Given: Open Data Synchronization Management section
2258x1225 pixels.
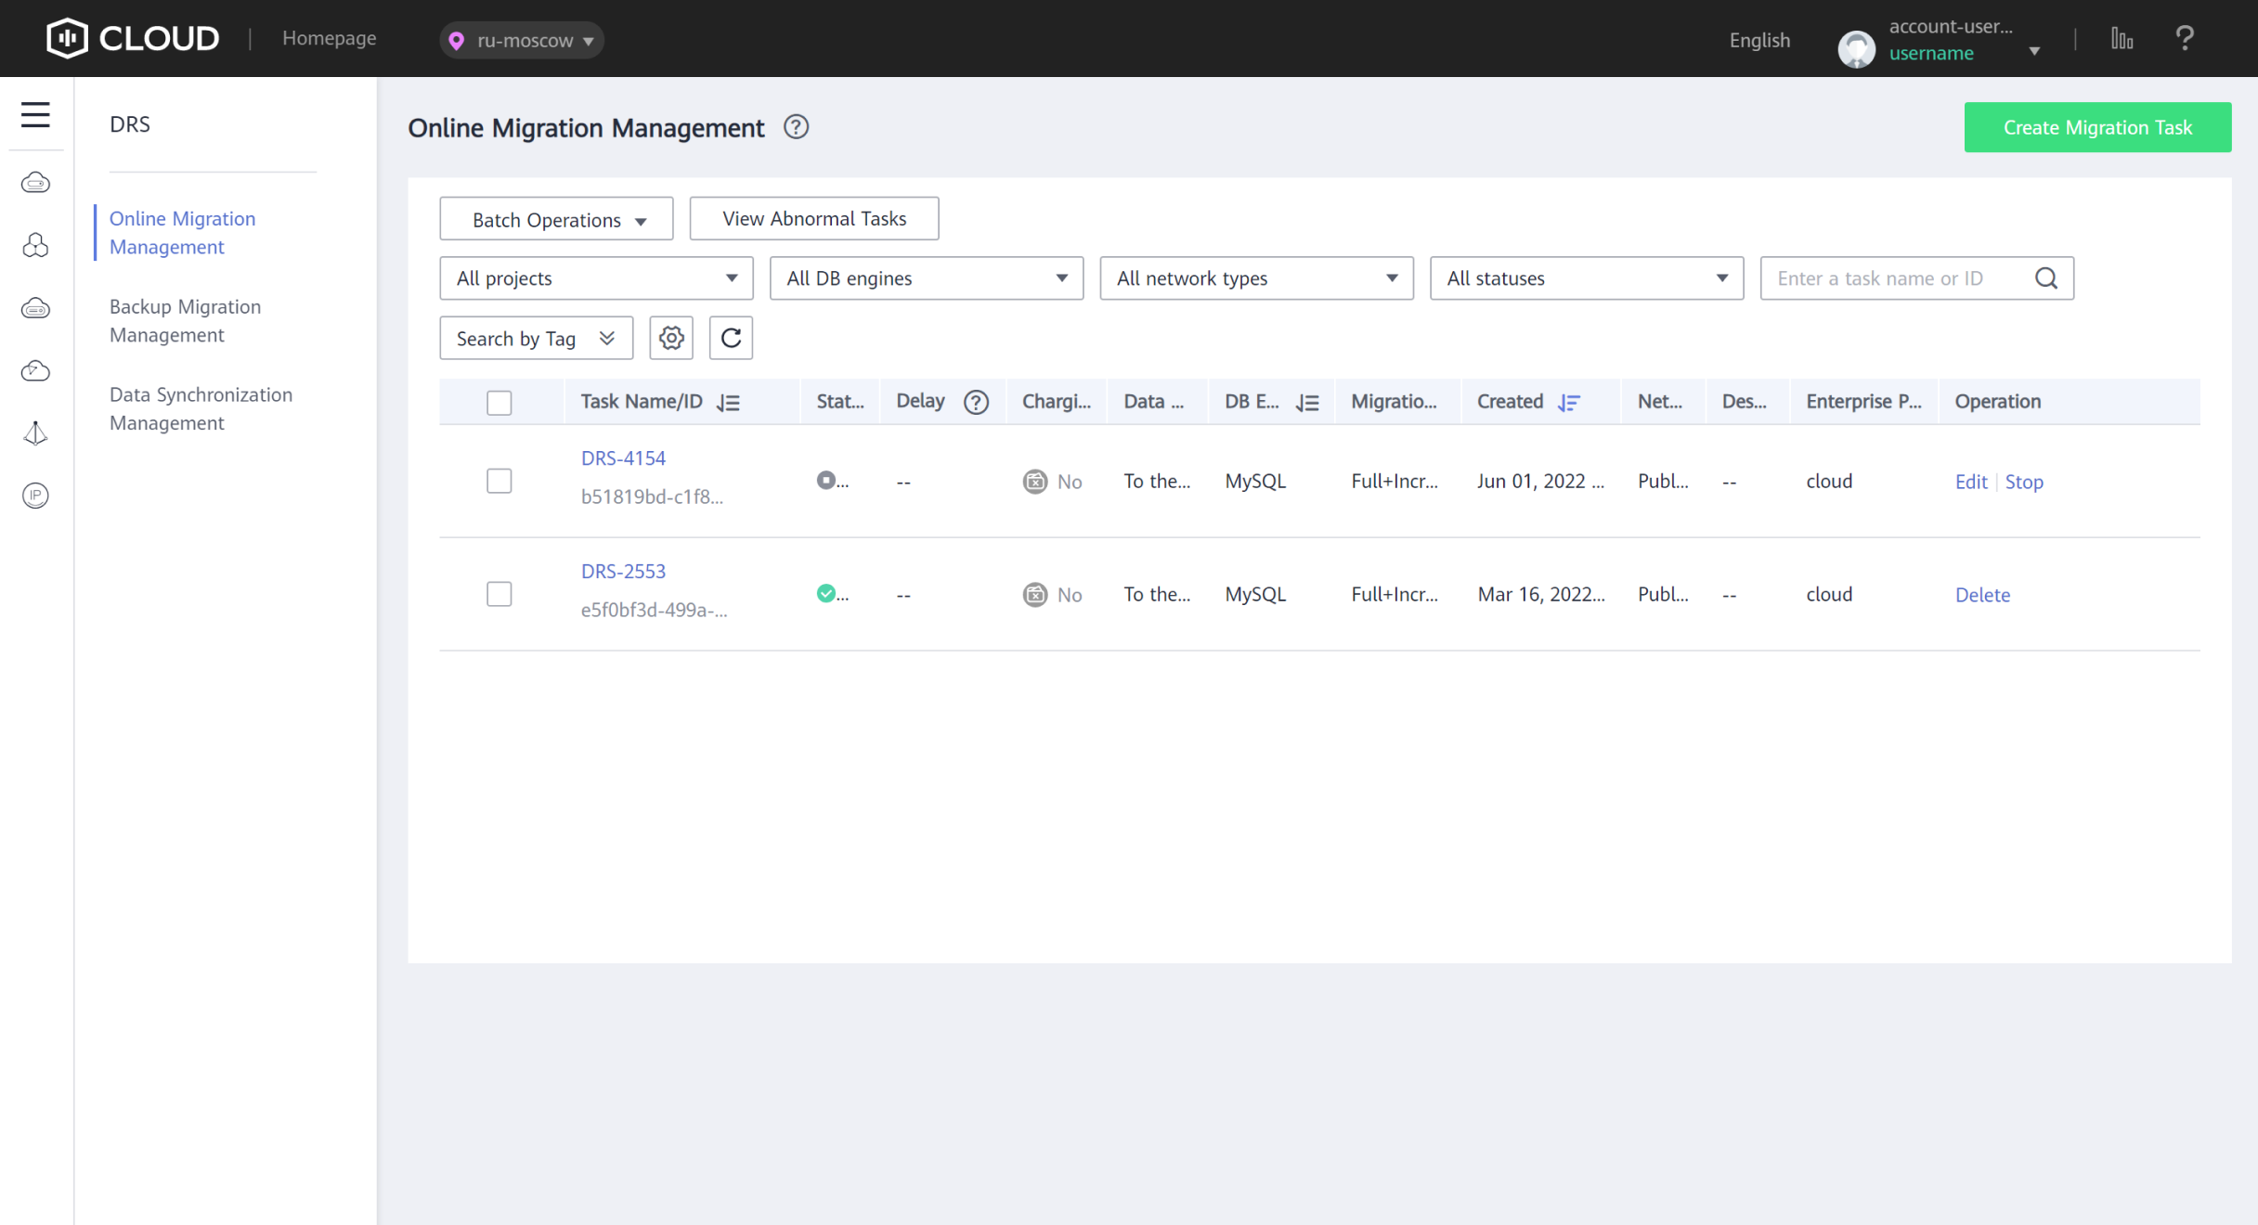Looking at the screenshot, I should pyautogui.click(x=201, y=408).
